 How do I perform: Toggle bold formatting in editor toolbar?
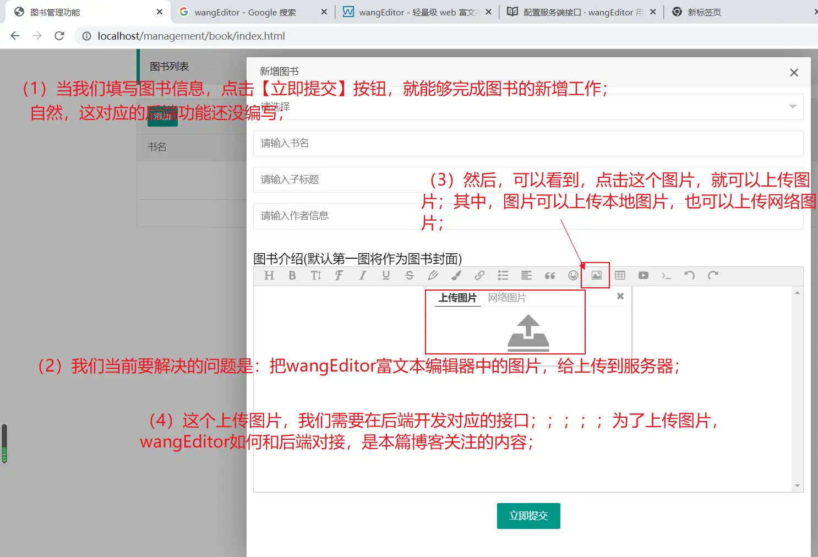pyautogui.click(x=292, y=275)
